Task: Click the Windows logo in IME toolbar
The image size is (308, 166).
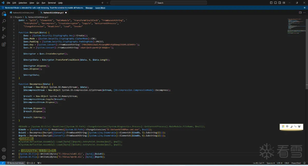Action: [x=283, y=126]
